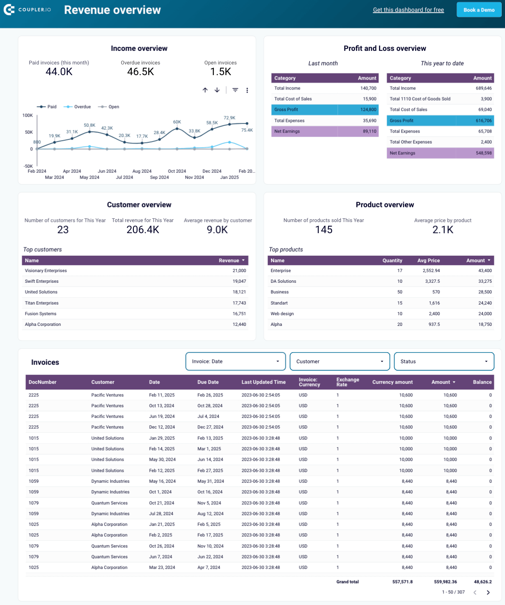Viewport: 505px width, 605px height.
Task: Click the Last month Net Earnings row
Action: 325,131
